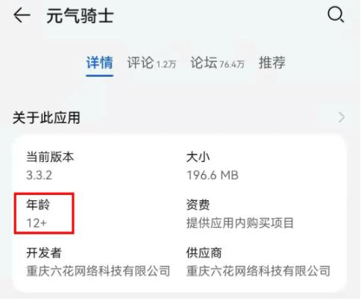Tap the 元气骑士 page title
This screenshot has width=361, height=301.
[x=80, y=16]
